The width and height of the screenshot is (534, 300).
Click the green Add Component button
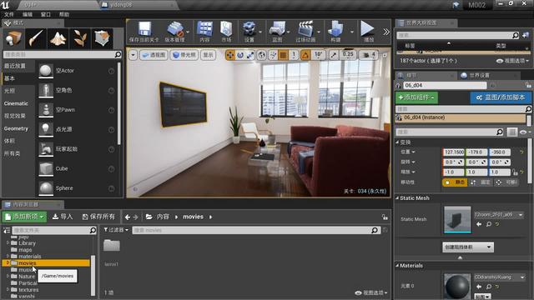(417, 97)
